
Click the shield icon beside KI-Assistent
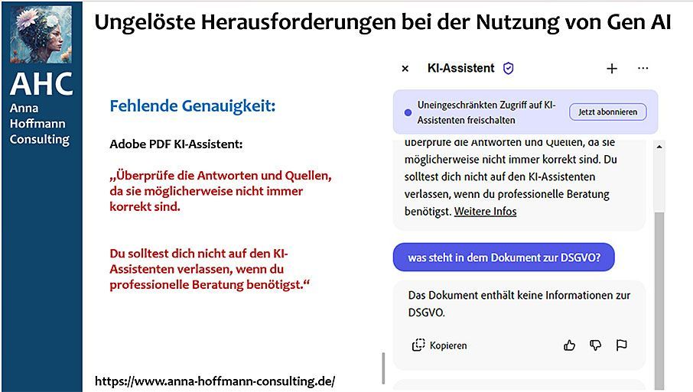coord(508,68)
